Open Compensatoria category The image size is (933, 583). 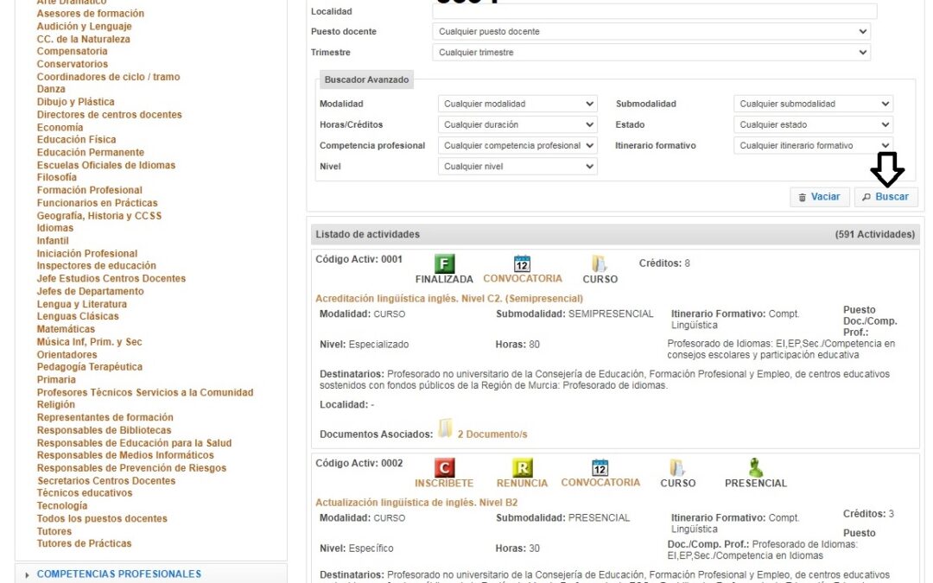point(72,51)
